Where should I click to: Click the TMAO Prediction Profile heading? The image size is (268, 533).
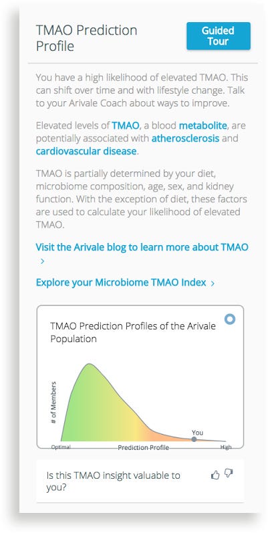pyautogui.click(x=86, y=38)
